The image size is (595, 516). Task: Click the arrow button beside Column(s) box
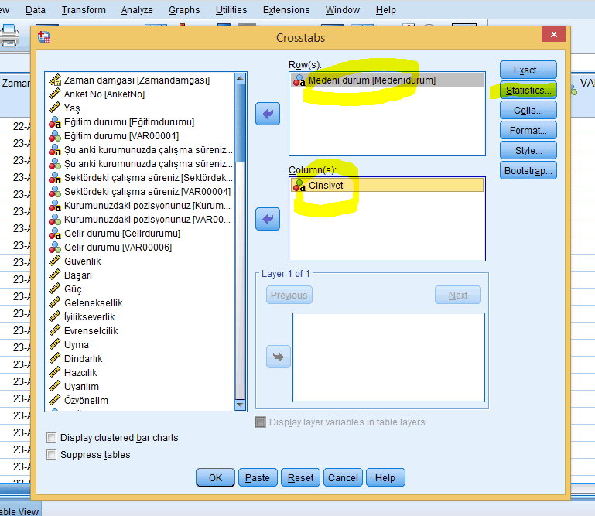pos(267,220)
